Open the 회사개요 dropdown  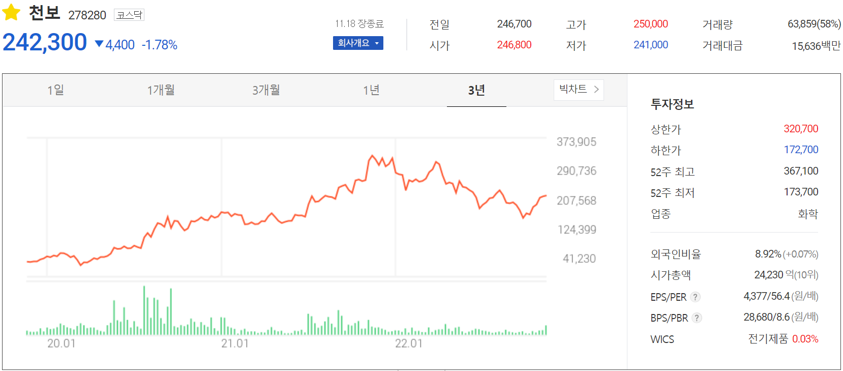click(358, 43)
